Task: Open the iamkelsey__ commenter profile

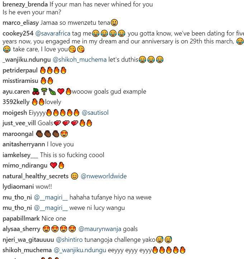Action: coord(20,155)
